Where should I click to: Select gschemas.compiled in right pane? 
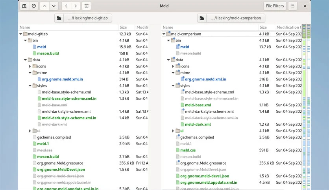197,137
